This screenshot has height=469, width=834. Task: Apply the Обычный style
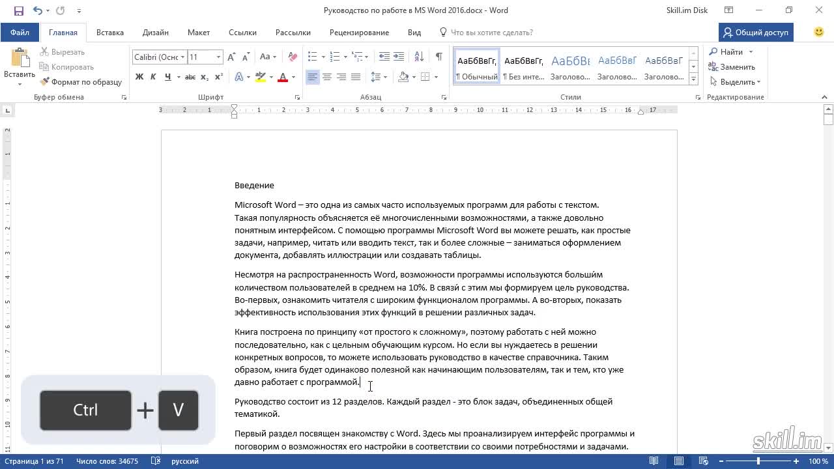[477, 67]
